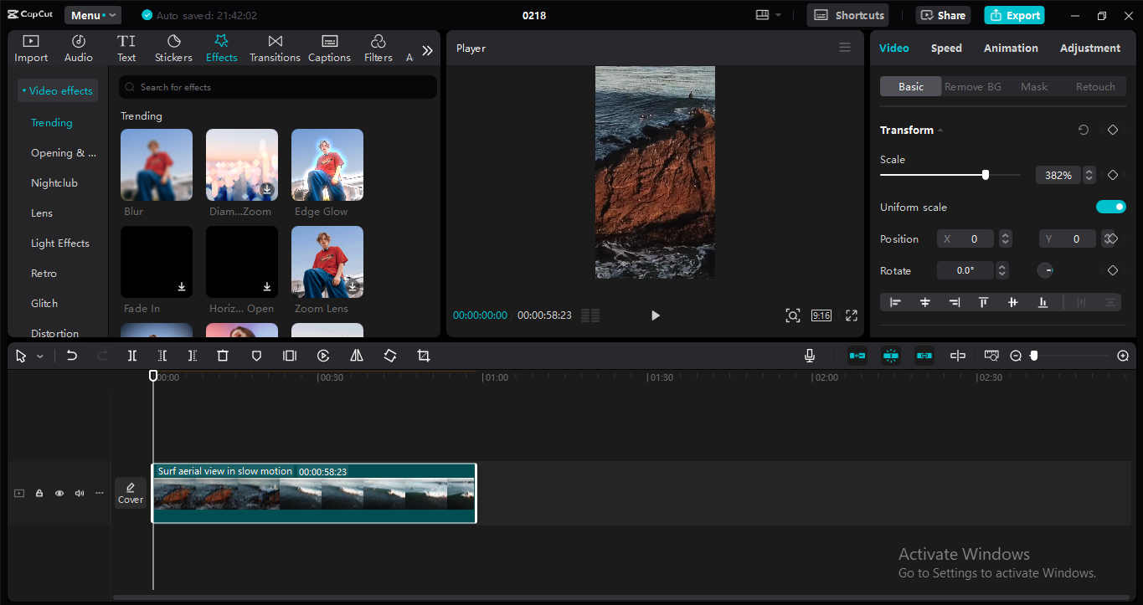Select the Edge Glow effect thumbnail

(327, 165)
